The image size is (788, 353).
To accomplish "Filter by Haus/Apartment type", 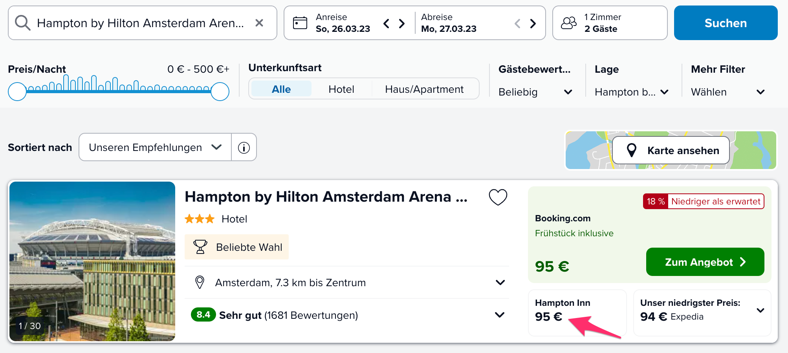I will click(424, 89).
